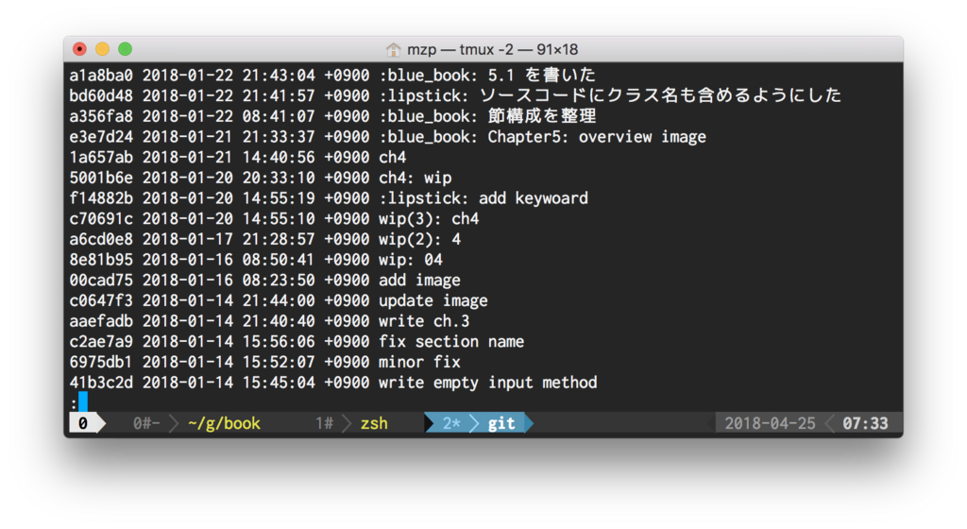This screenshot has width=967, height=529.
Task: Select tmux window tab ~/g/book
Action: pos(224,423)
